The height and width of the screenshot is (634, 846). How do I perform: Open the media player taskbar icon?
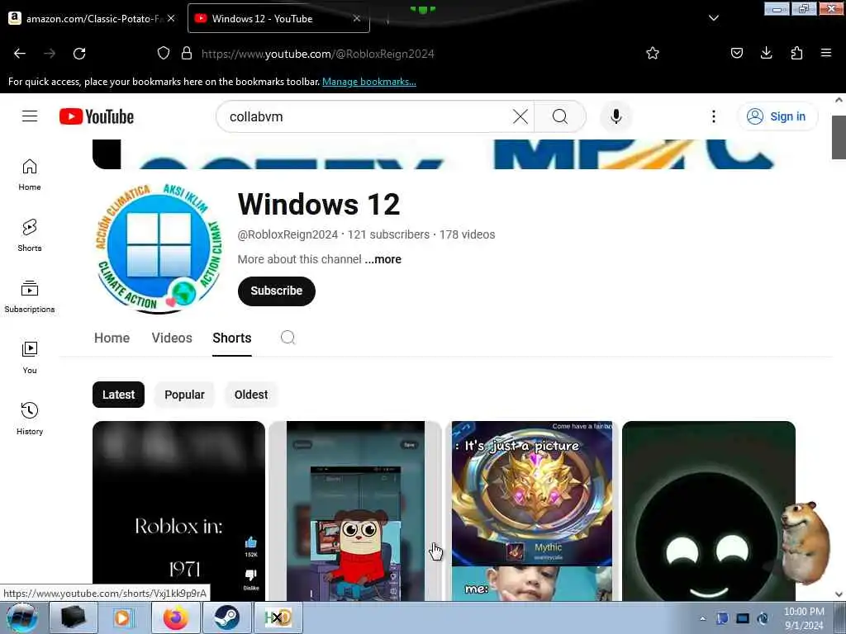point(124,617)
